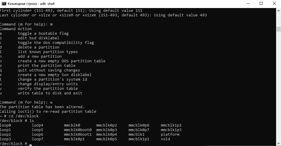Click the vertical scrollbar thumb
Image resolution: width=281 pixels, height=146 pixels.
pos(278,29)
